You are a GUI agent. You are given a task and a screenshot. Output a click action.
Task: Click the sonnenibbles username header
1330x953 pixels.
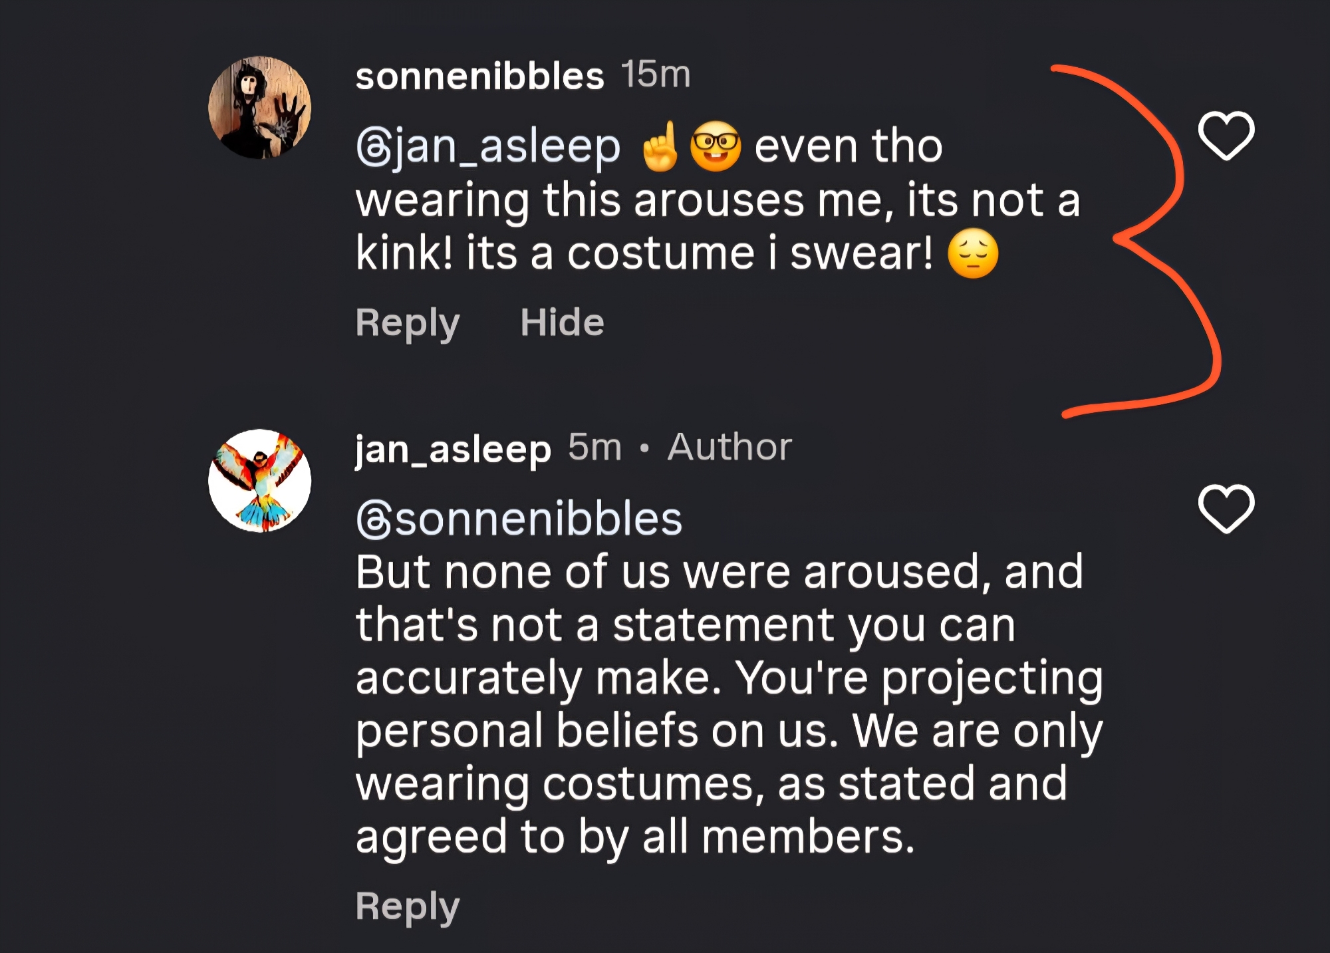(x=479, y=76)
